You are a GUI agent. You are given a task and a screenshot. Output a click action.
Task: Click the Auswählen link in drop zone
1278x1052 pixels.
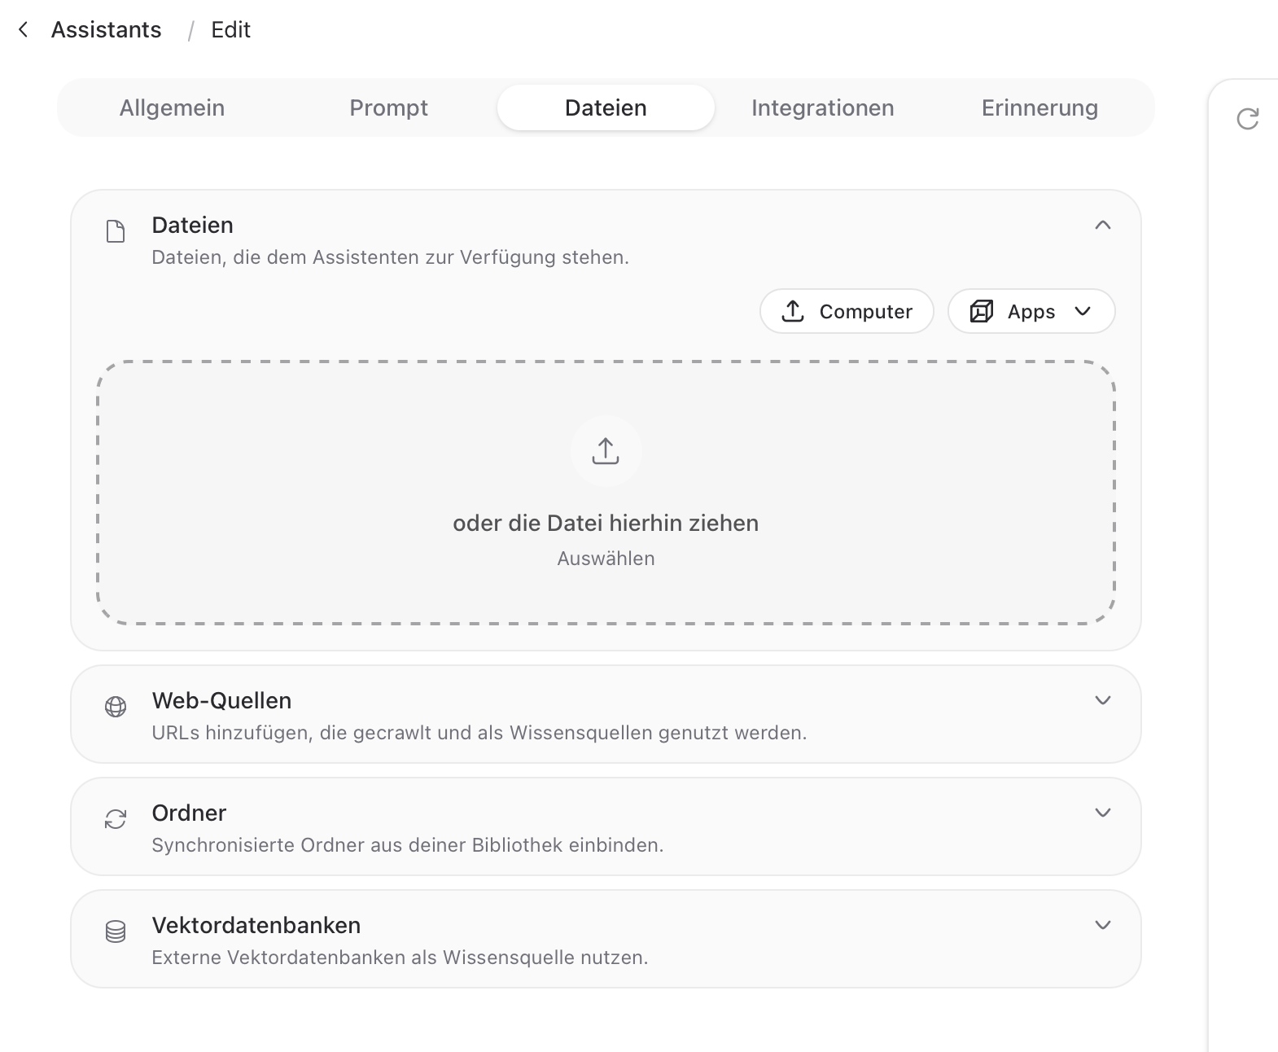[606, 559]
